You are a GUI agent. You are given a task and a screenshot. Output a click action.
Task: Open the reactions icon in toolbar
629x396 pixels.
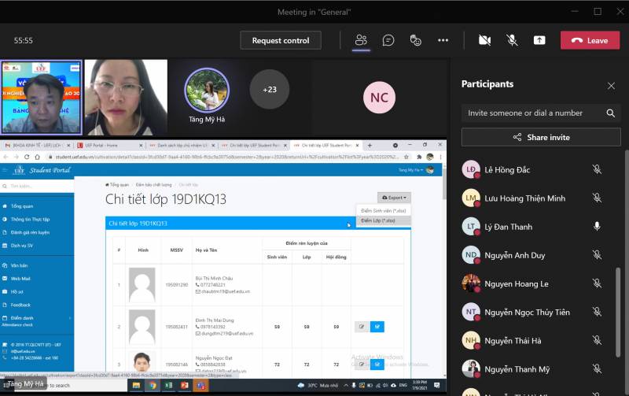416,40
